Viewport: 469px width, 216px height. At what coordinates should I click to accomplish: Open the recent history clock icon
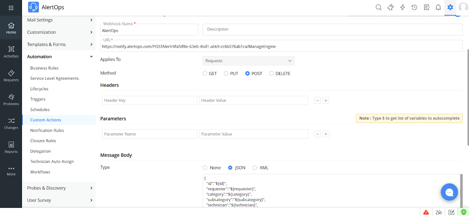tap(414, 7)
